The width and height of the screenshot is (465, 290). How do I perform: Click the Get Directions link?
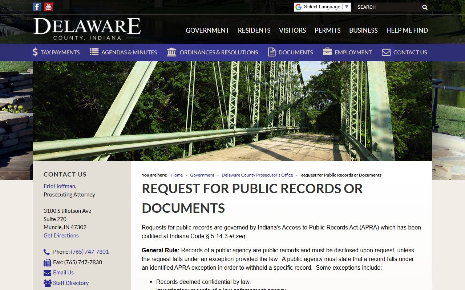pyautogui.click(x=61, y=236)
